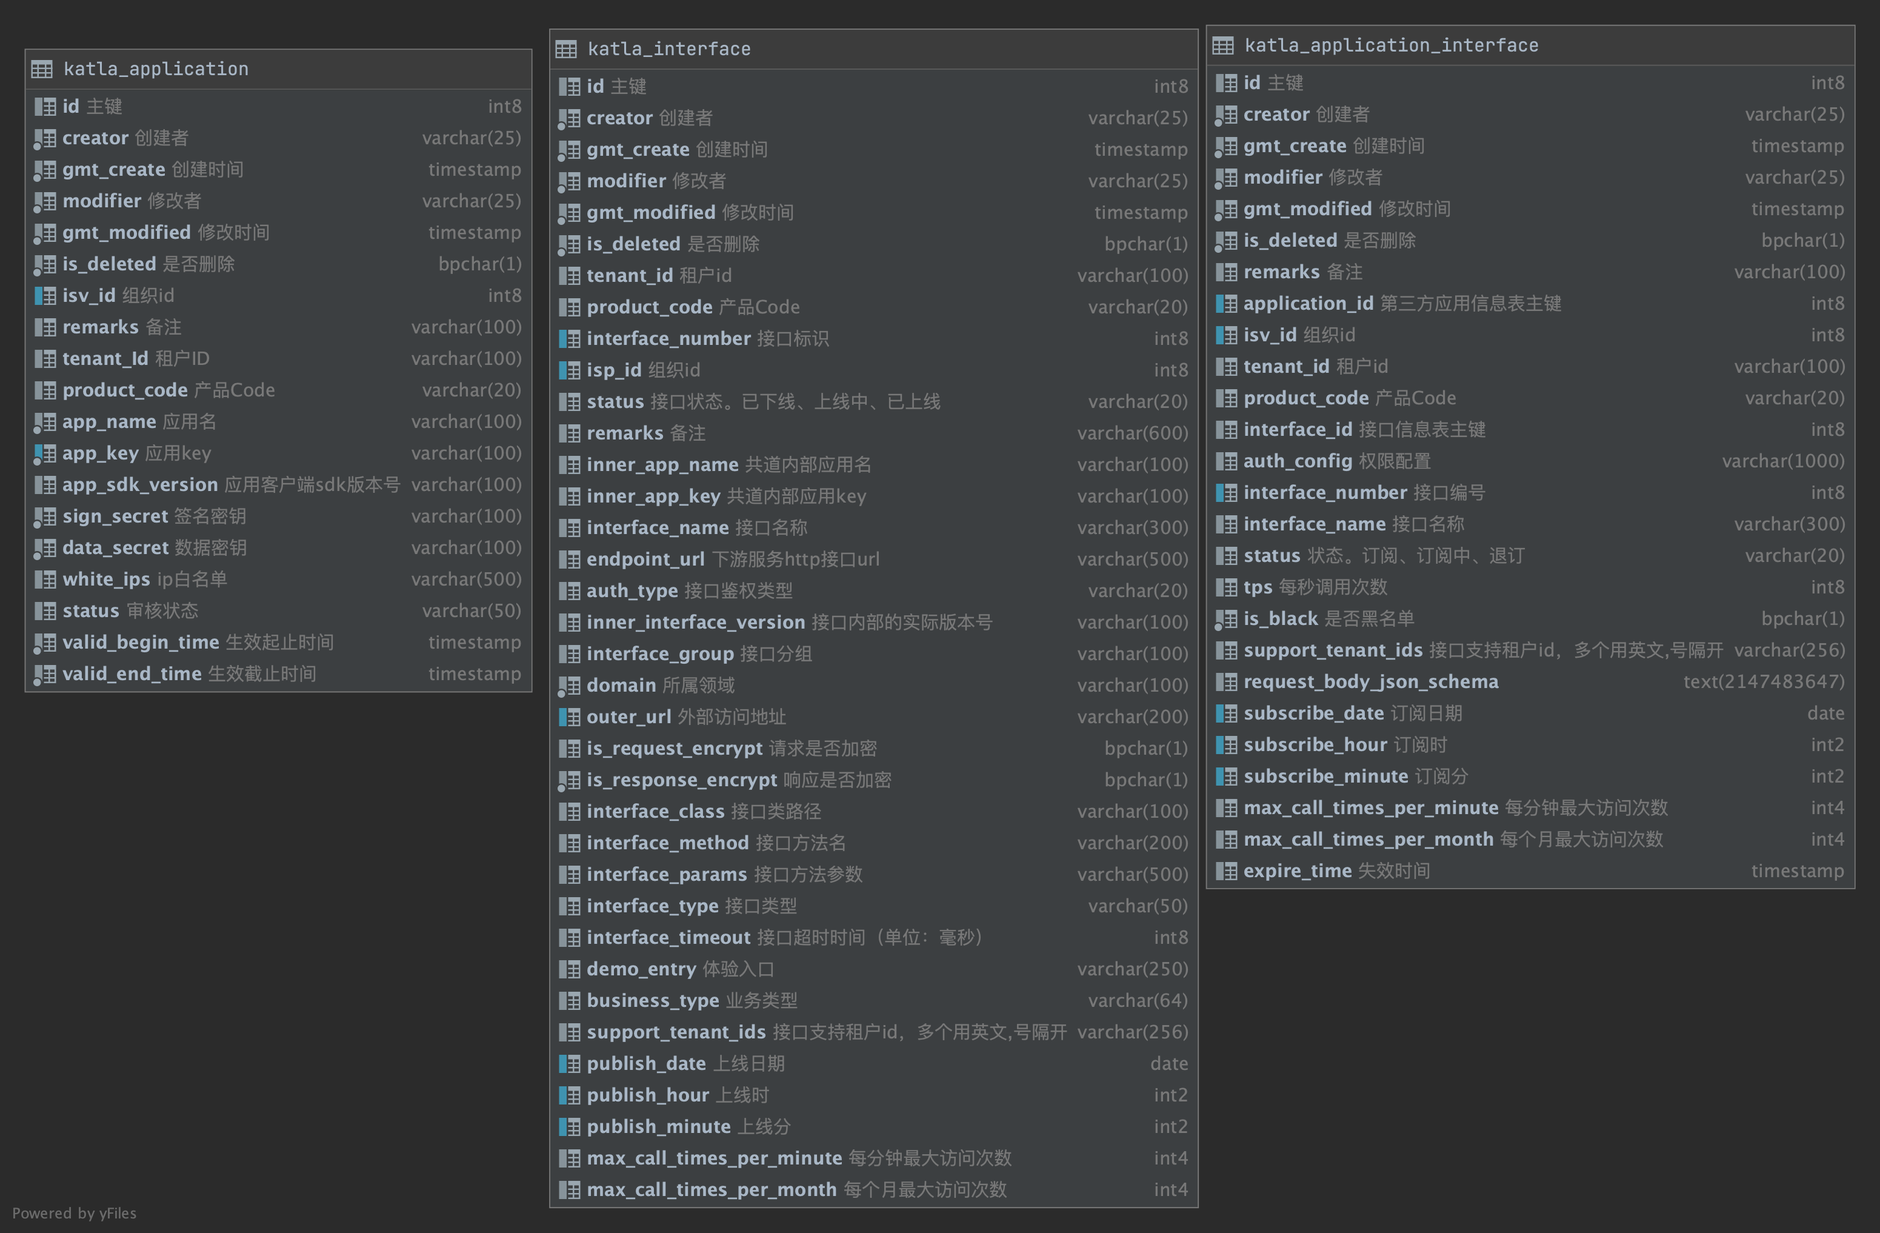
Task: Click column icon beside auth_config 权限配置
Action: (1226, 461)
